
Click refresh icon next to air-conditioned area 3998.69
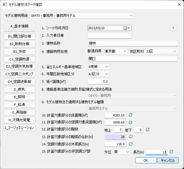[x=131, y=122]
